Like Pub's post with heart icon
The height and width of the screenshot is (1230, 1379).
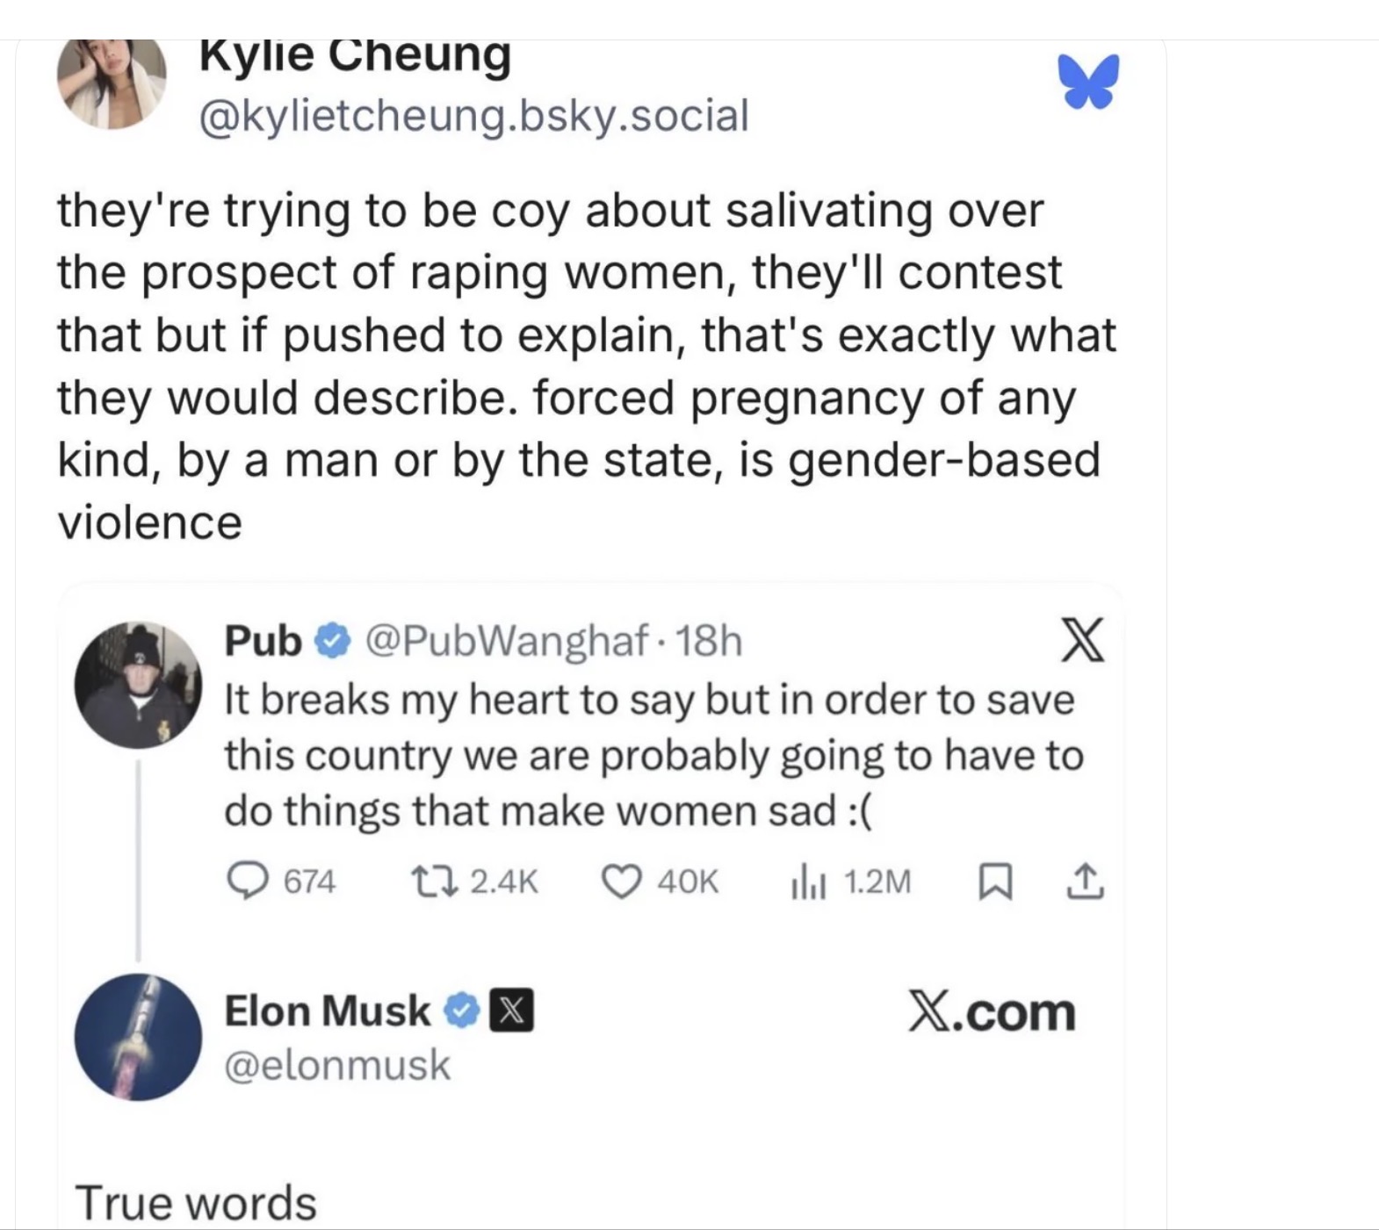622,881
